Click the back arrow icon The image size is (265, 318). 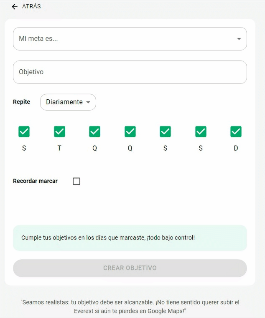pos(15,7)
